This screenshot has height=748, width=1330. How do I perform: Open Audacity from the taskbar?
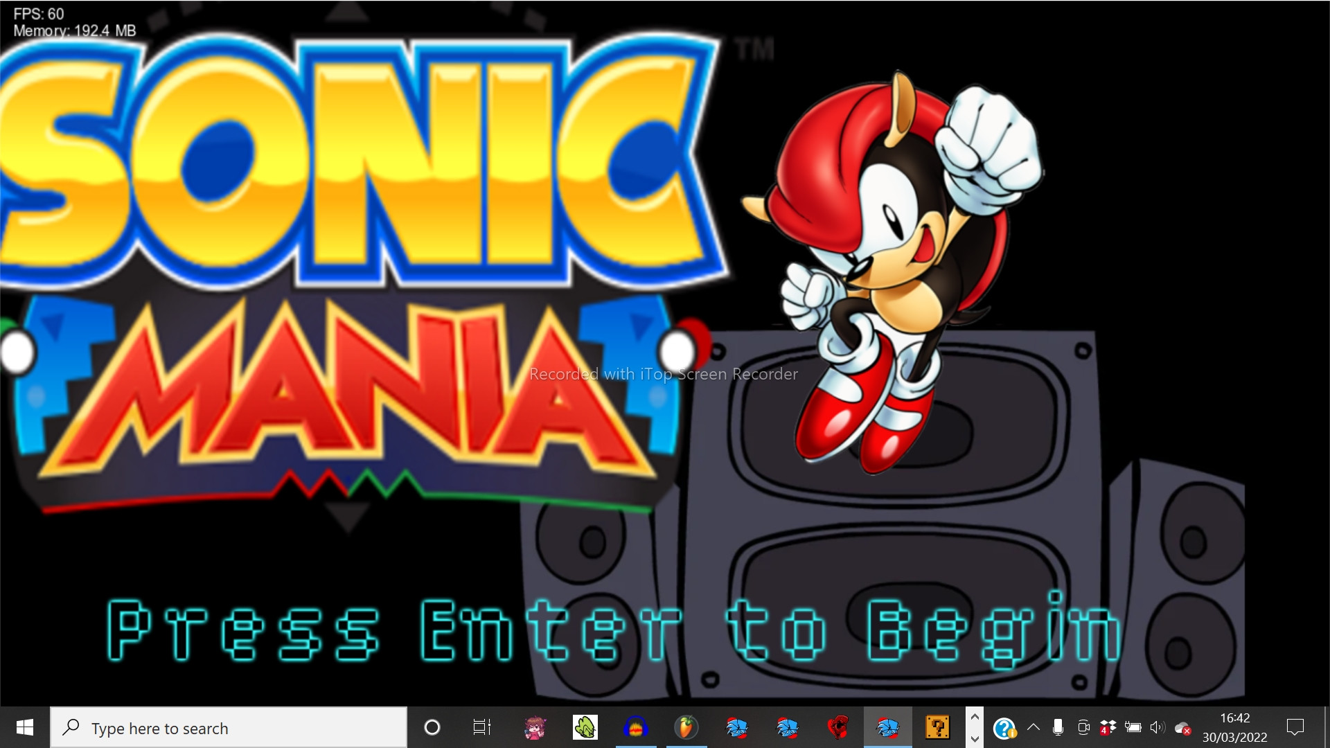coord(635,727)
